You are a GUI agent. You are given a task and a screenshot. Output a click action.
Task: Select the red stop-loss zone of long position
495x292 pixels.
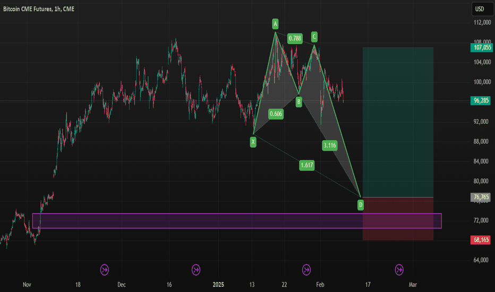click(398, 219)
